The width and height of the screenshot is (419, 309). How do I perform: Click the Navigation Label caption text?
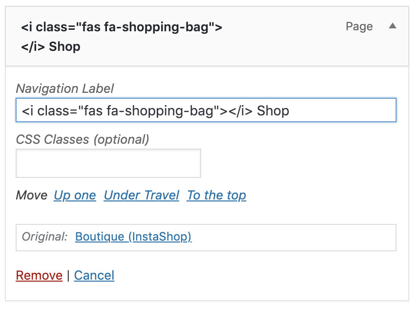pyautogui.click(x=64, y=88)
